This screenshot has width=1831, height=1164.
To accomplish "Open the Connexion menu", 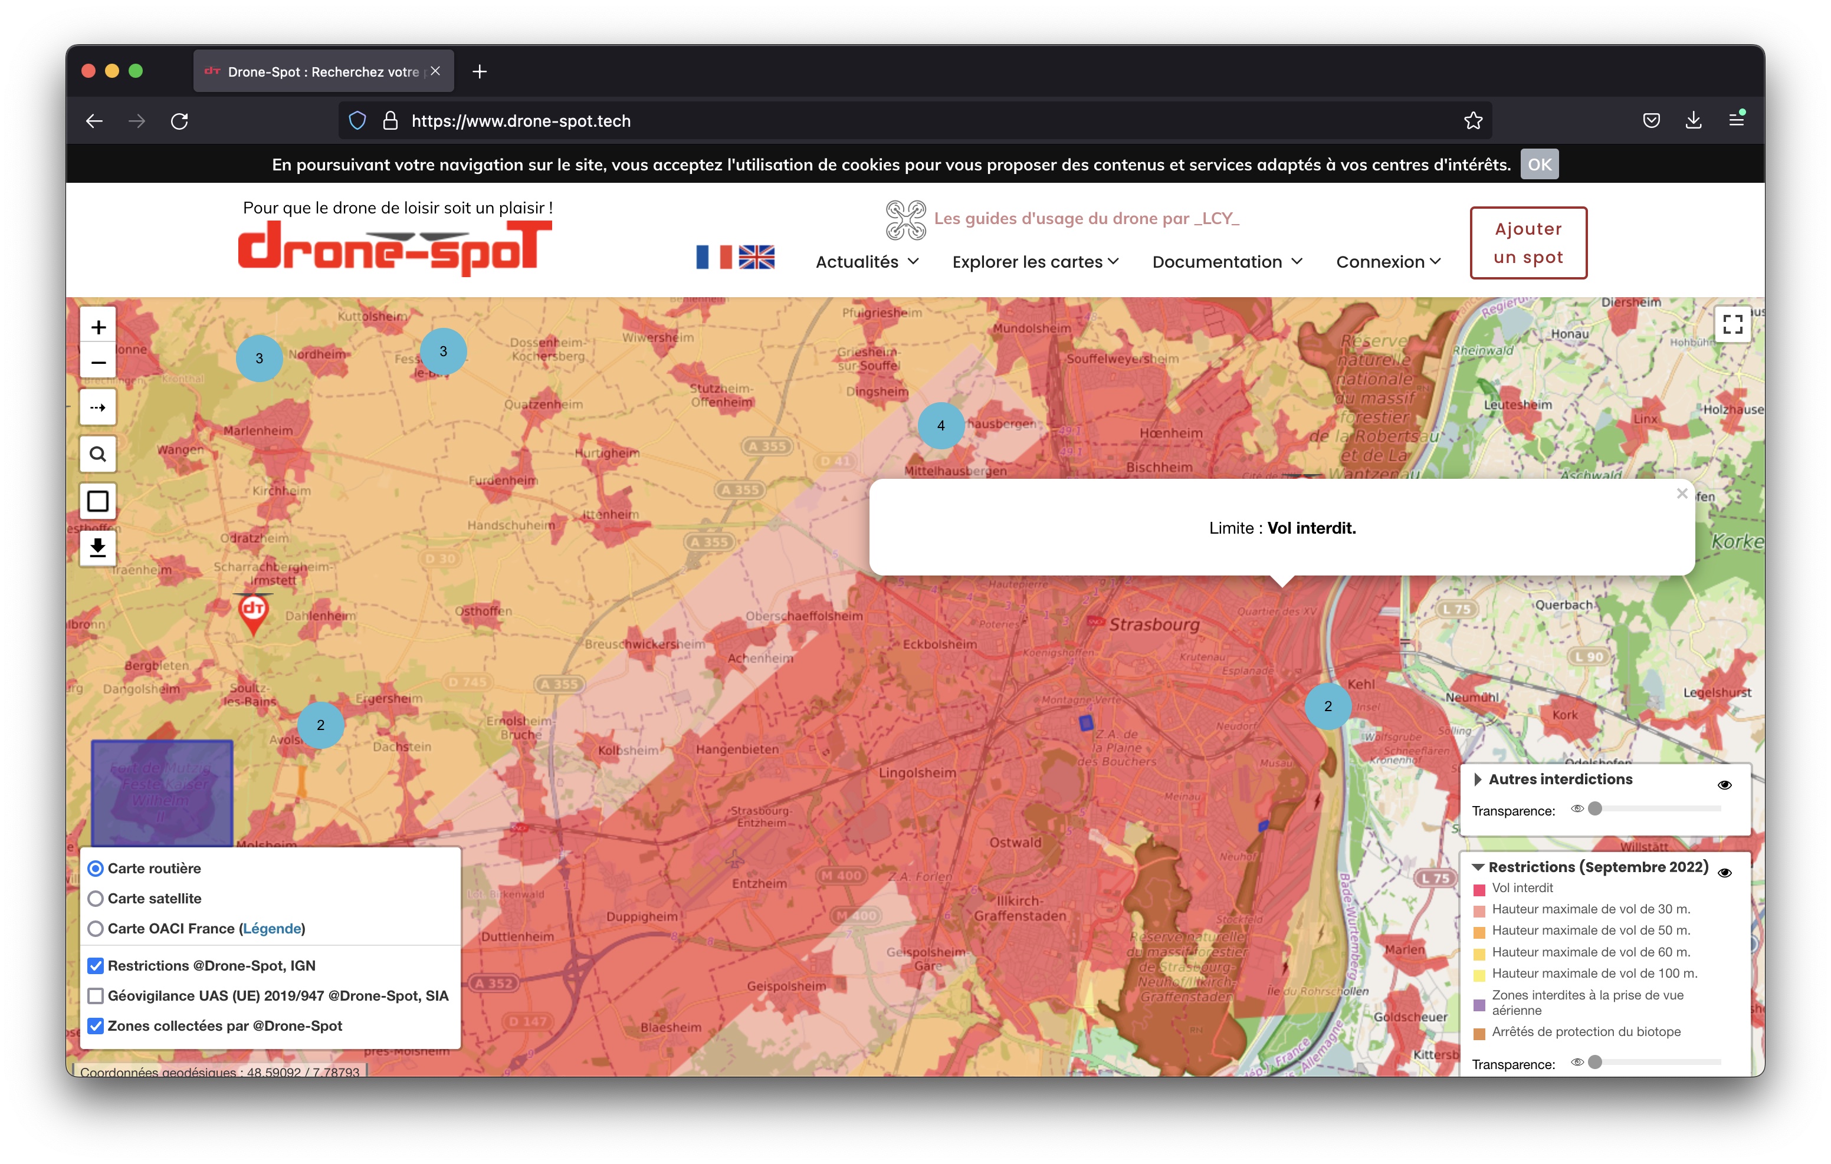I will pos(1387,262).
